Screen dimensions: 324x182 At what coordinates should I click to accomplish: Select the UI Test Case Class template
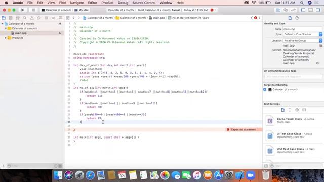tap(293, 135)
